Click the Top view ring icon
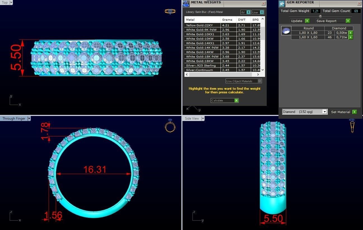This screenshot has height=230, width=363. [x=170, y=11]
